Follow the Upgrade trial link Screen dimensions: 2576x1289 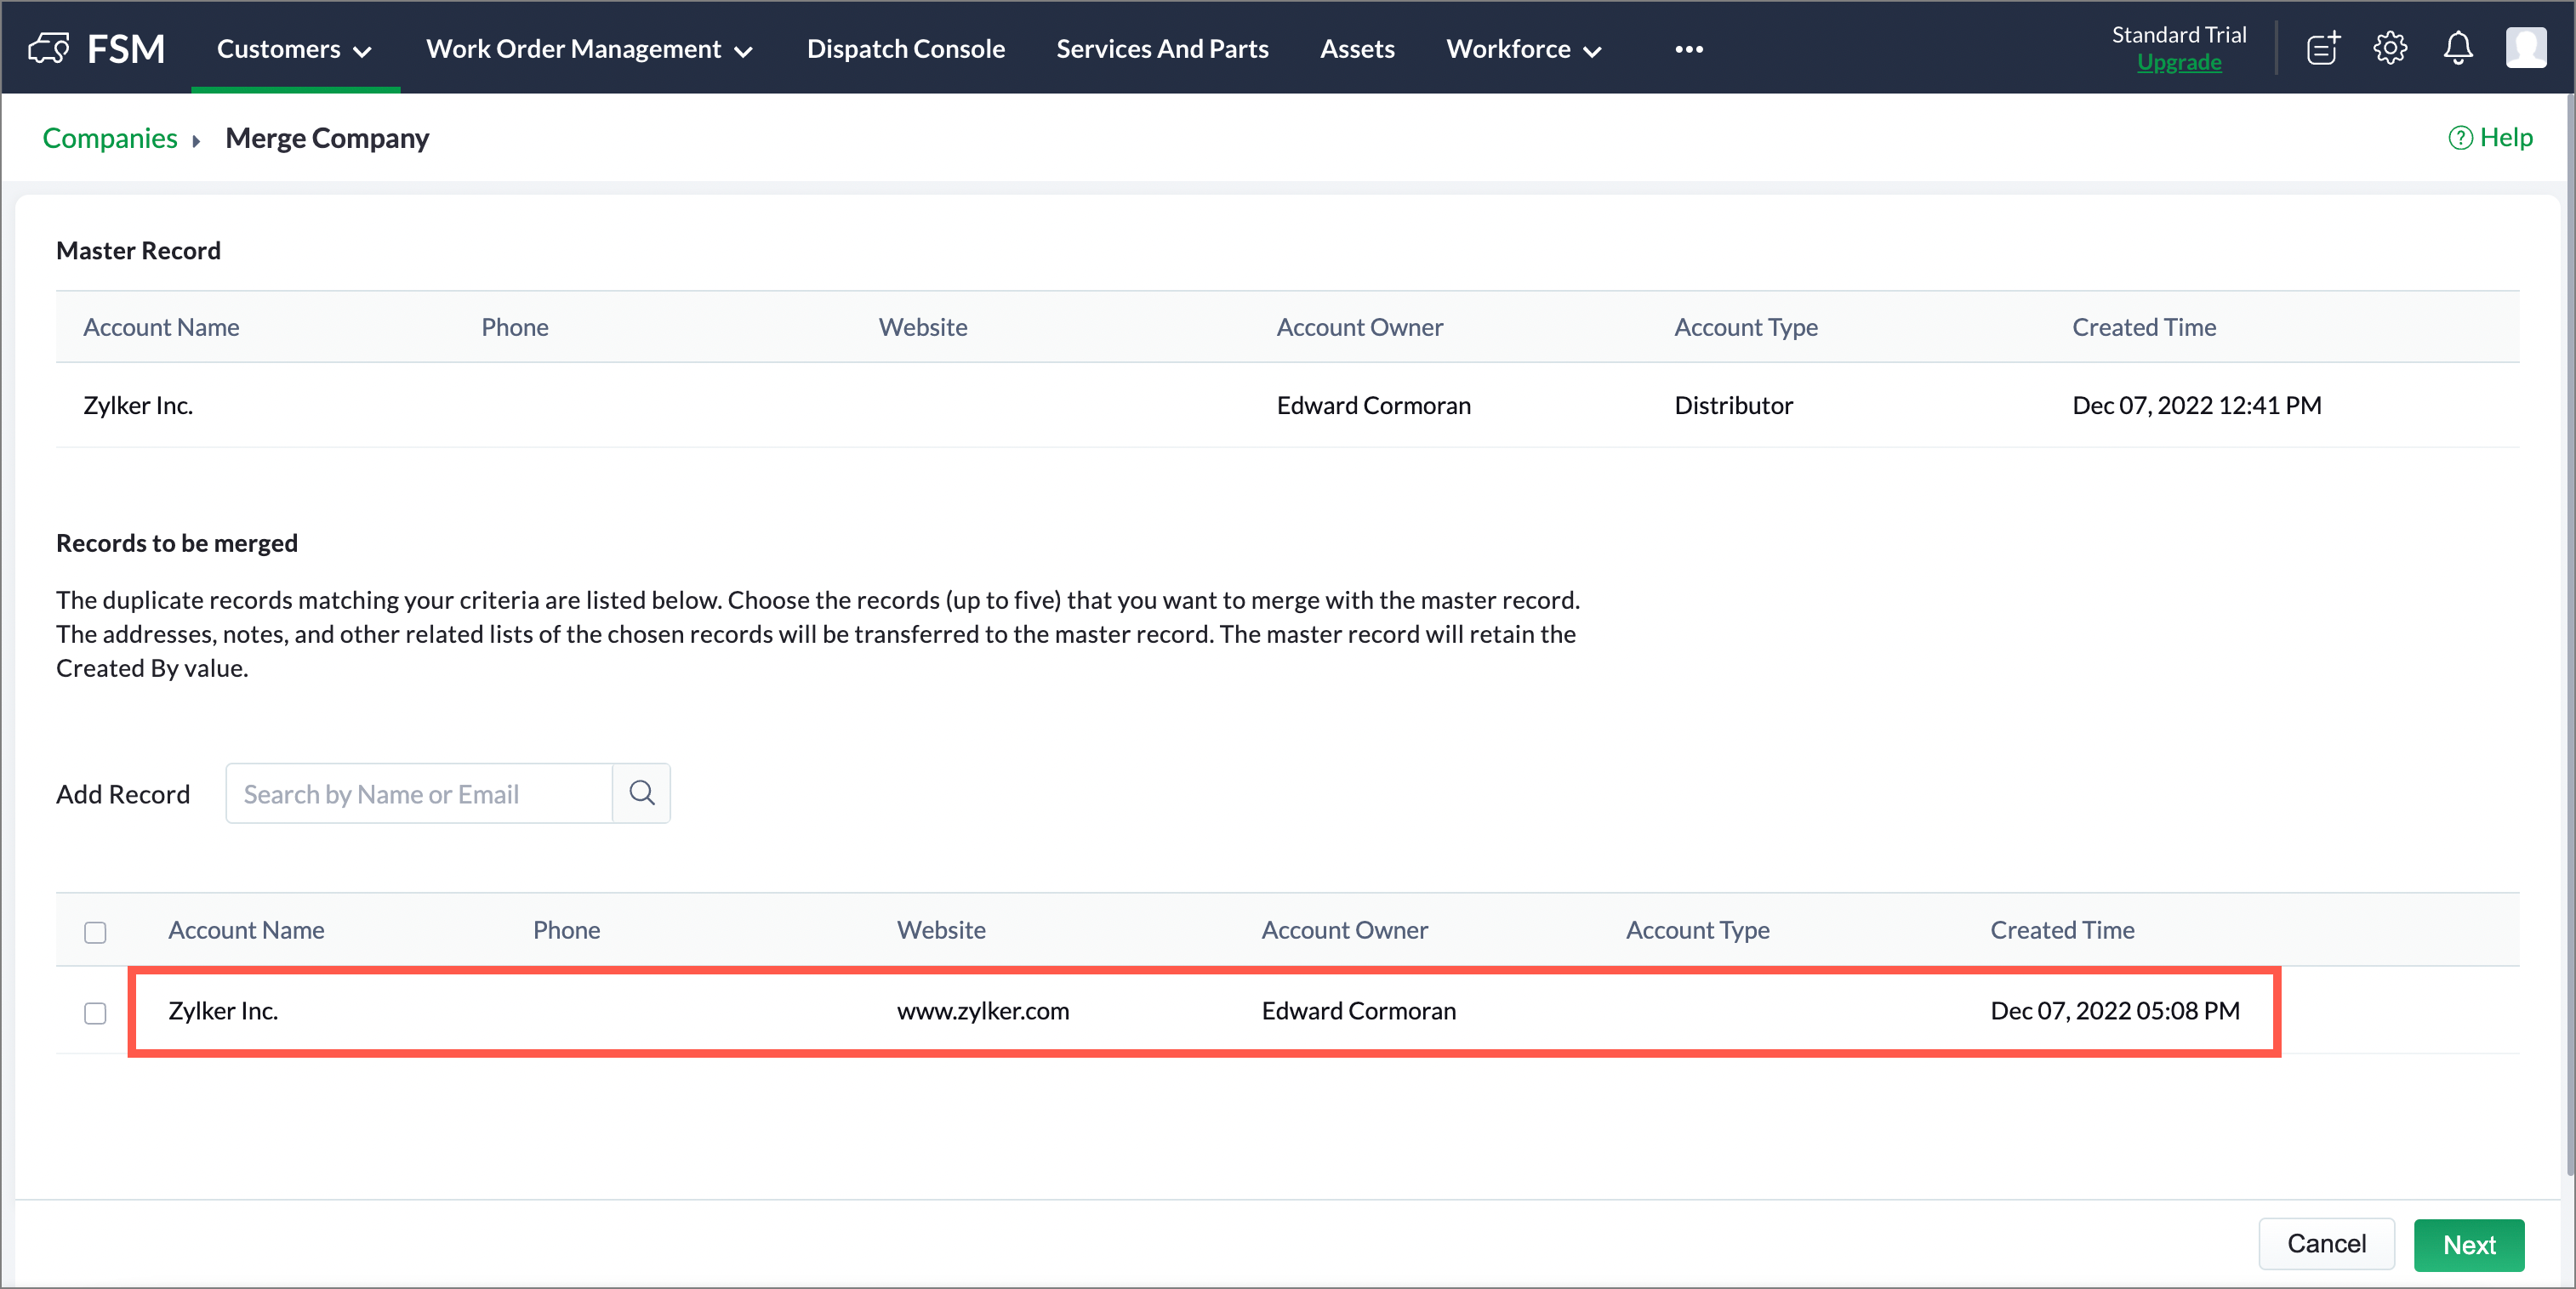coord(2179,62)
